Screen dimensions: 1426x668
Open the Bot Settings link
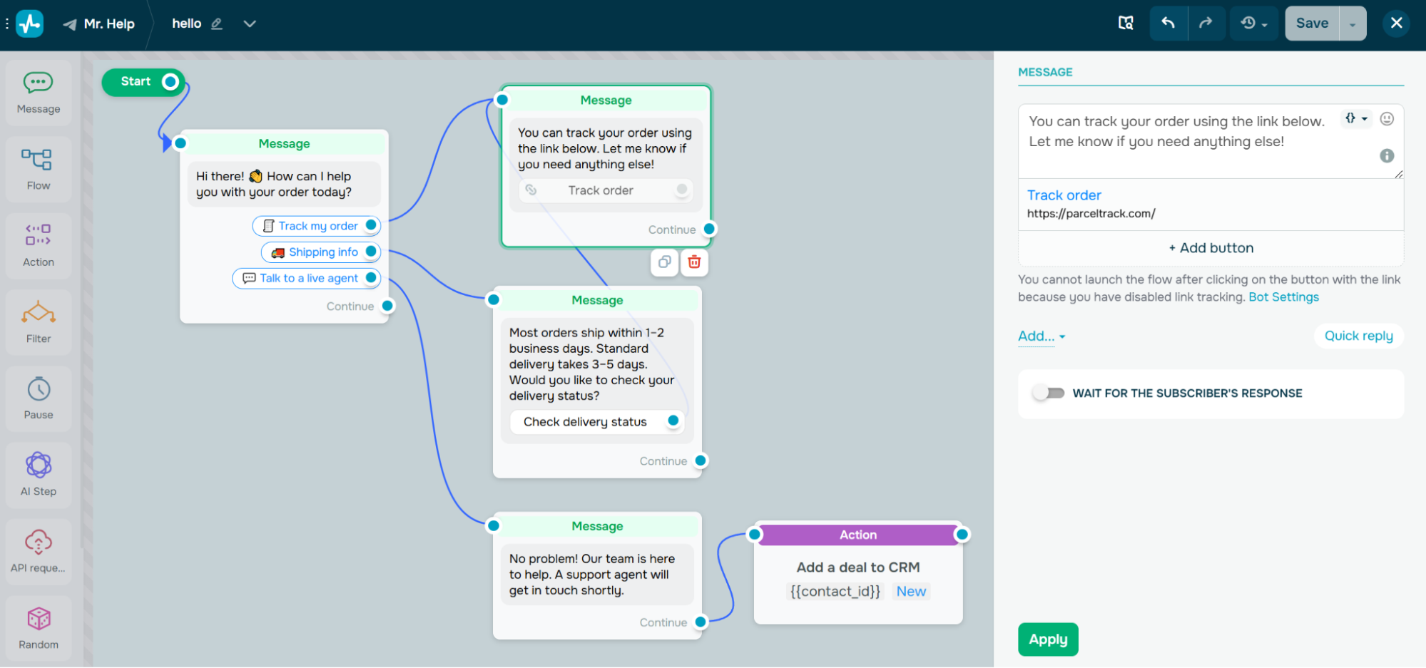[x=1283, y=297]
